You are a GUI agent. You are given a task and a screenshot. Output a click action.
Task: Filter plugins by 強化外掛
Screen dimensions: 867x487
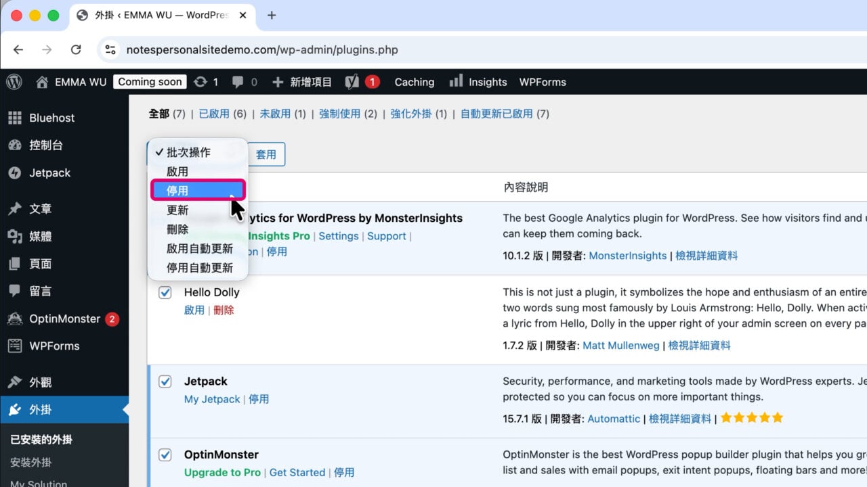point(411,114)
